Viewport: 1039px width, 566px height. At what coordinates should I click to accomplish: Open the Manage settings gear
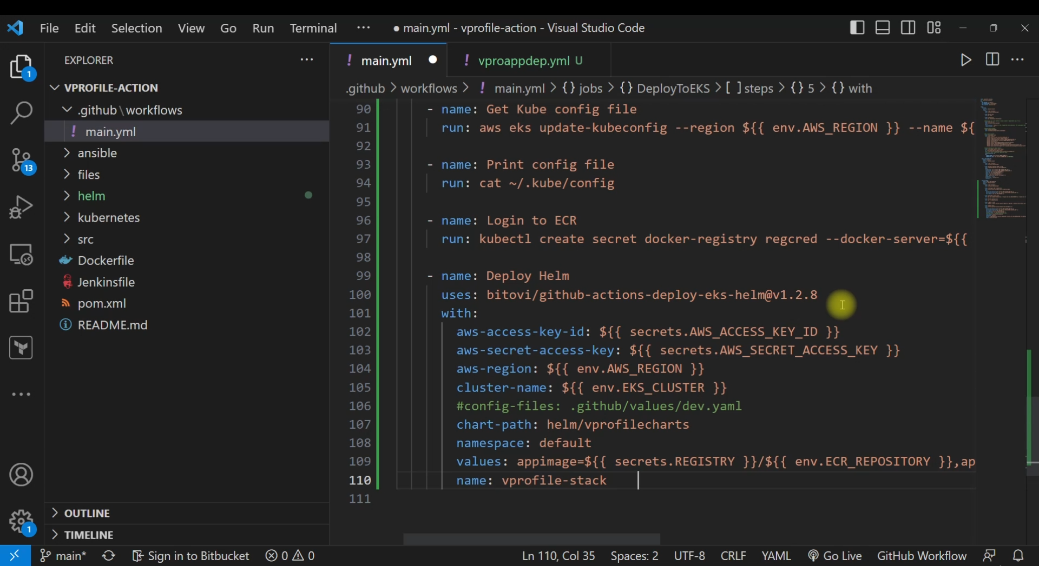[x=22, y=522]
